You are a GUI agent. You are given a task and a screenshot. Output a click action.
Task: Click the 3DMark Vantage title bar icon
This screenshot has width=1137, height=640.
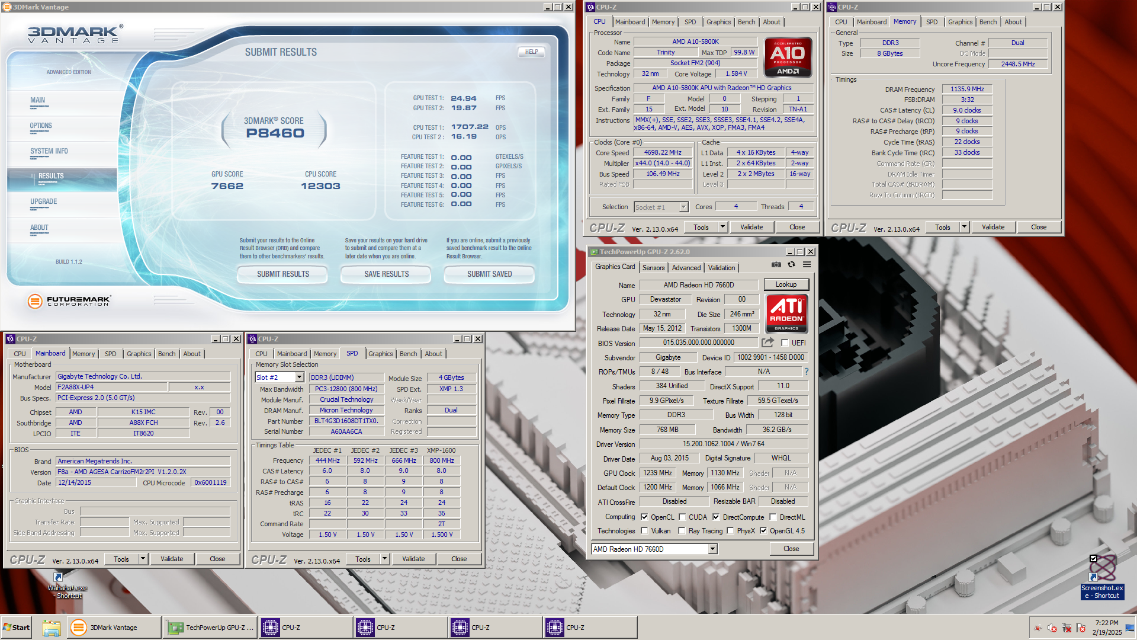tap(7, 7)
